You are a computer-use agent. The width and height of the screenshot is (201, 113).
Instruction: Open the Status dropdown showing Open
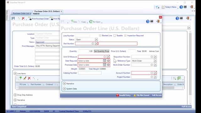(96, 40)
